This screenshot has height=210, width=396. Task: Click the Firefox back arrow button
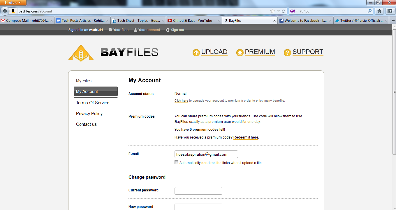[x=5, y=11]
